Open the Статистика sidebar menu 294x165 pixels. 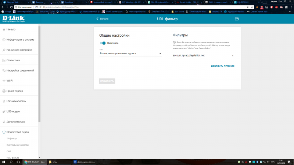[13, 60]
